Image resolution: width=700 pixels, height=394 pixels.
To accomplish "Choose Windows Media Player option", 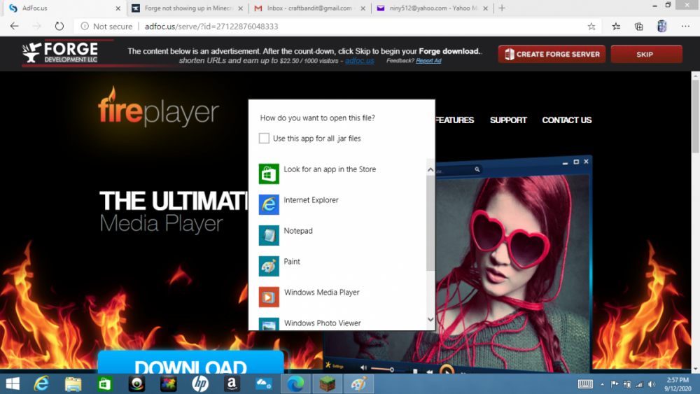I will tap(321, 293).
